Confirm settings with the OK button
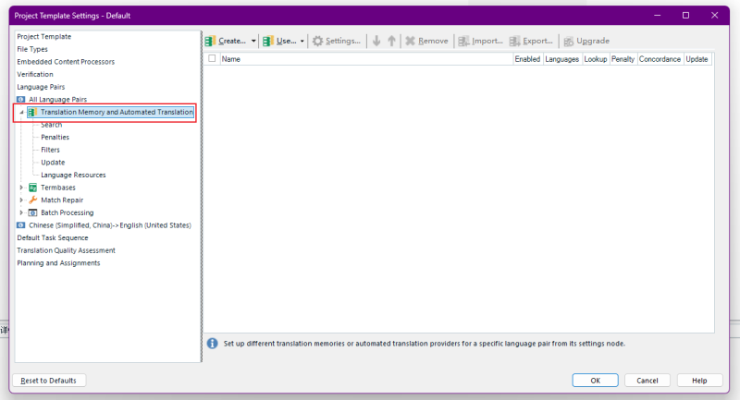 pyautogui.click(x=595, y=381)
